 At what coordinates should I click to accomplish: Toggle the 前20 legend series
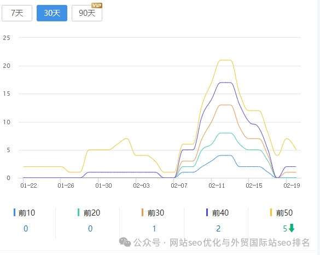(89, 213)
